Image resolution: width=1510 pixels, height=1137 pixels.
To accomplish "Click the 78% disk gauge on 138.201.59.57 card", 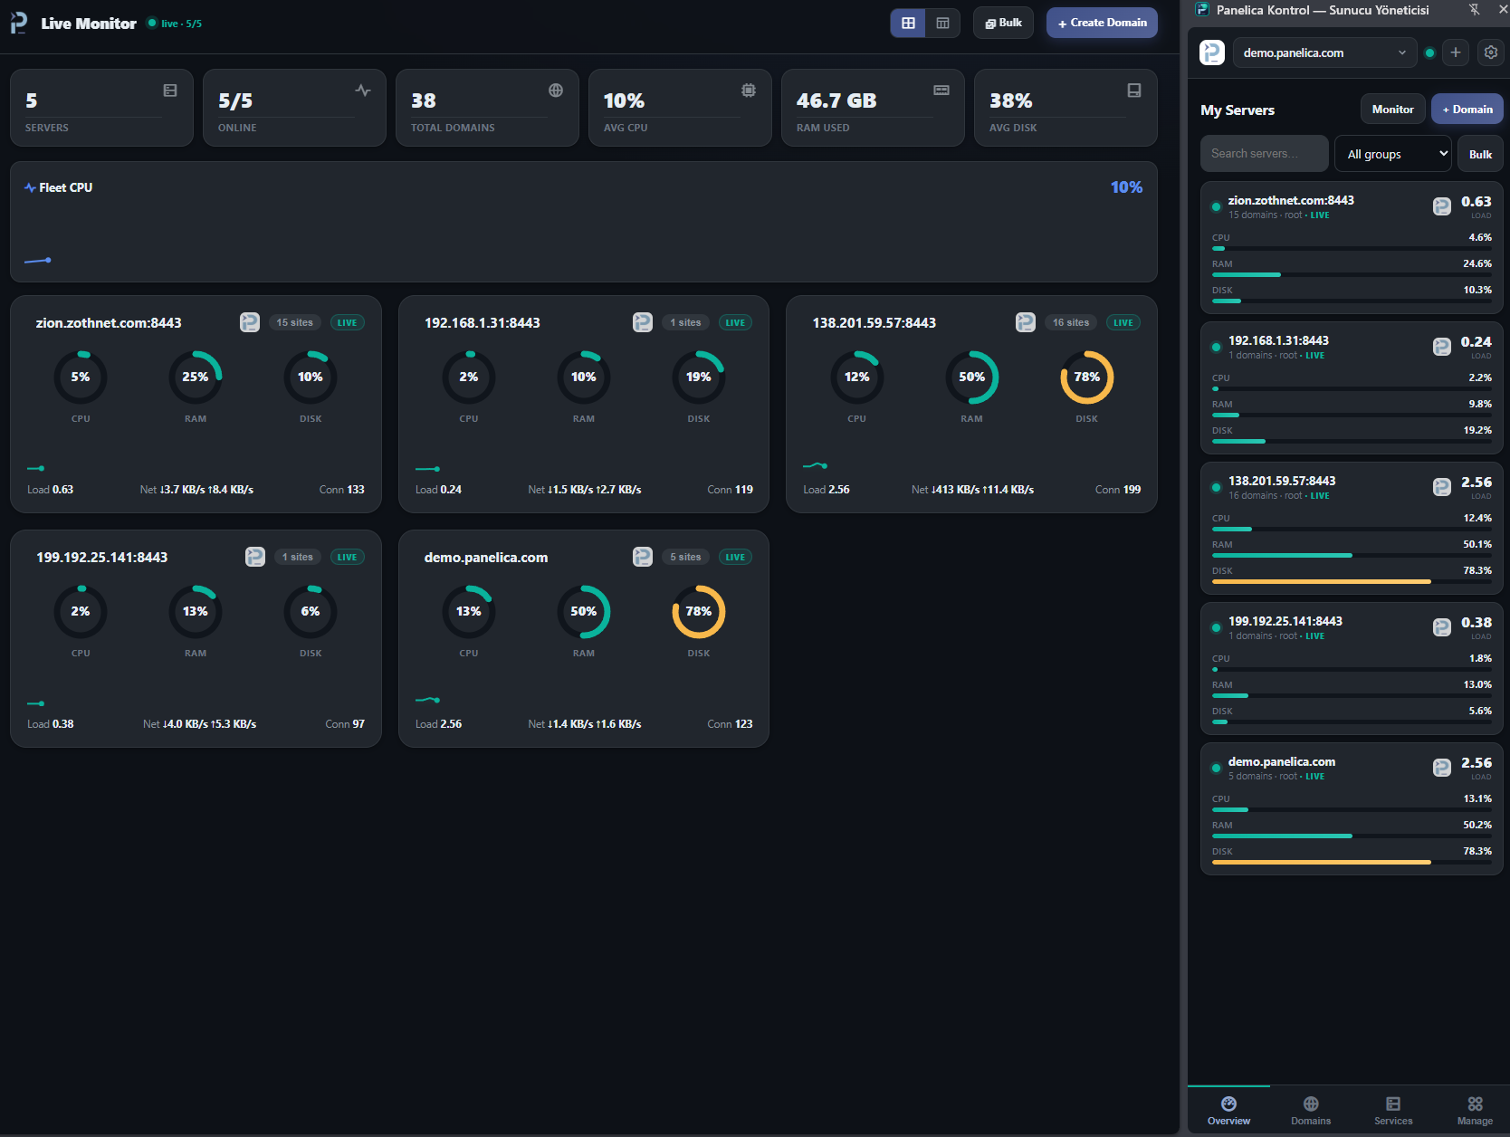I will (1086, 377).
